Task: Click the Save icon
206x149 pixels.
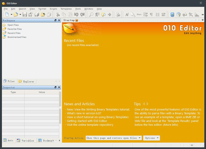Action: (25, 14)
